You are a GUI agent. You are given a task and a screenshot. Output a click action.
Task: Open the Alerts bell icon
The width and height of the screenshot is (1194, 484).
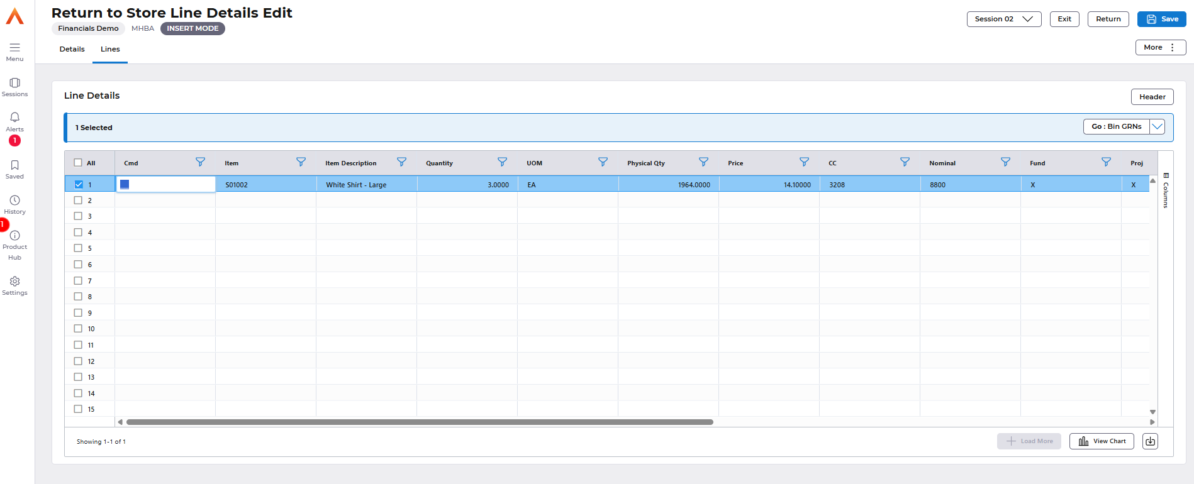coord(14,118)
